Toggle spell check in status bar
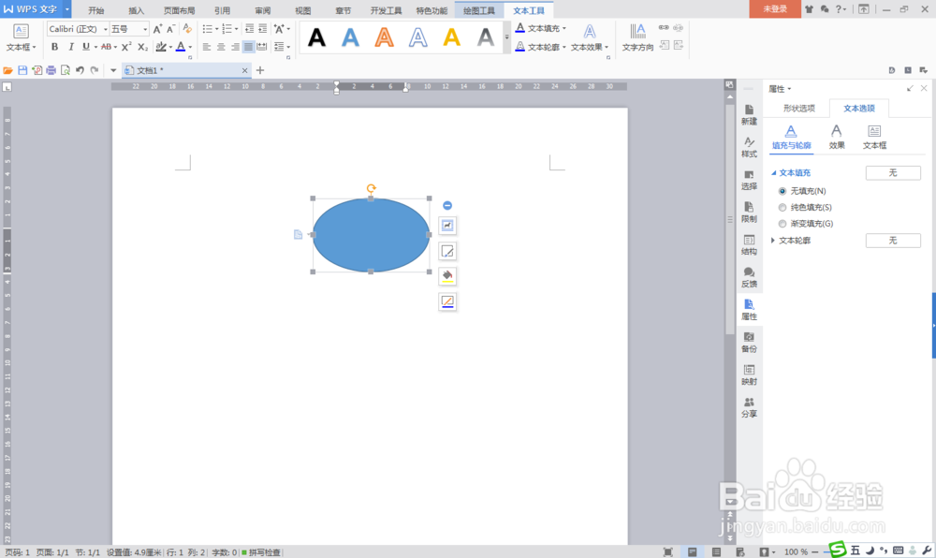The height and width of the screenshot is (558, 936). (x=261, y=552)
